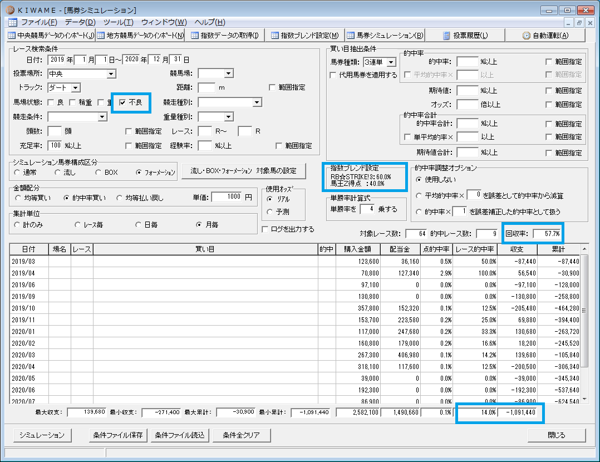
Task: Enable 単平均的率× checkbox
Action: point(407,137)
